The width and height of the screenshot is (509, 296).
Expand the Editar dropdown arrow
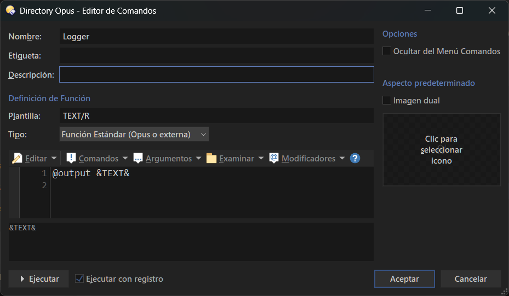[x=54, y=158]
